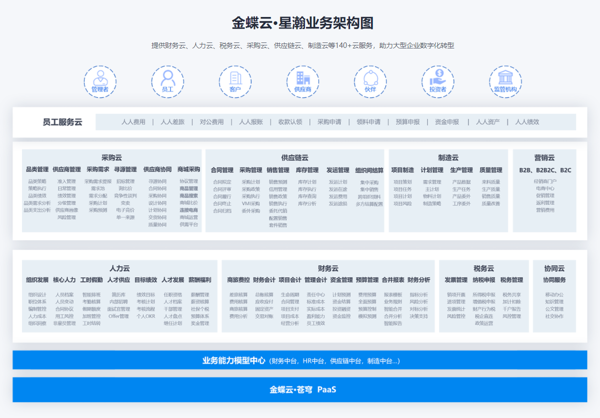Open 收款认领 service
The width and height of the screenshot is (600, 418).
click(290, 122)
